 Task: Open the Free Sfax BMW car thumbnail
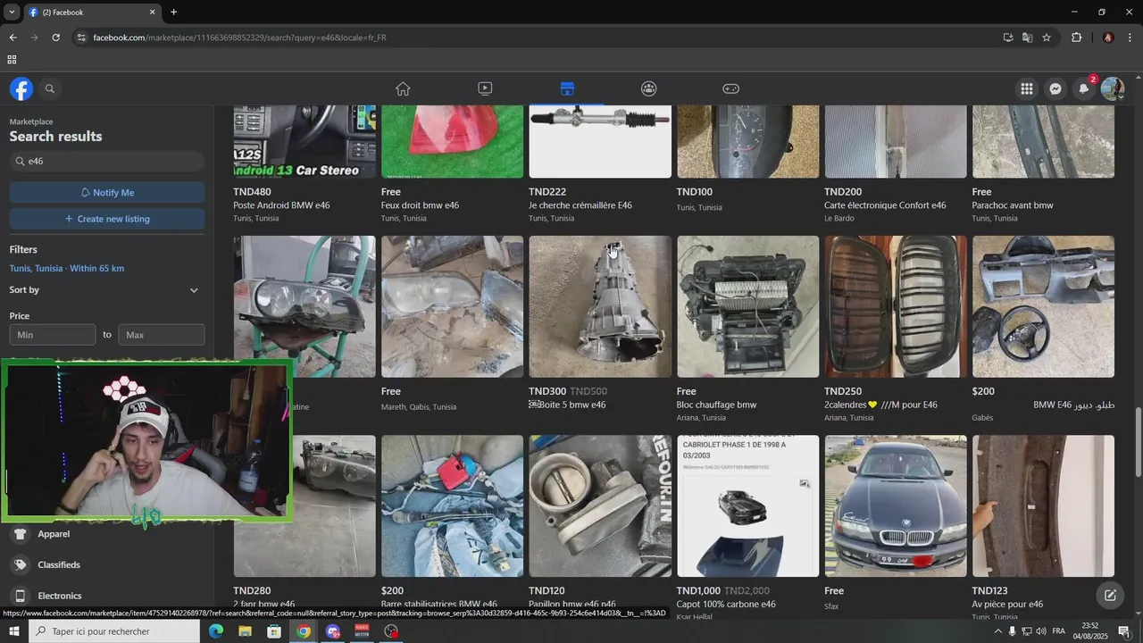(896, 505)
